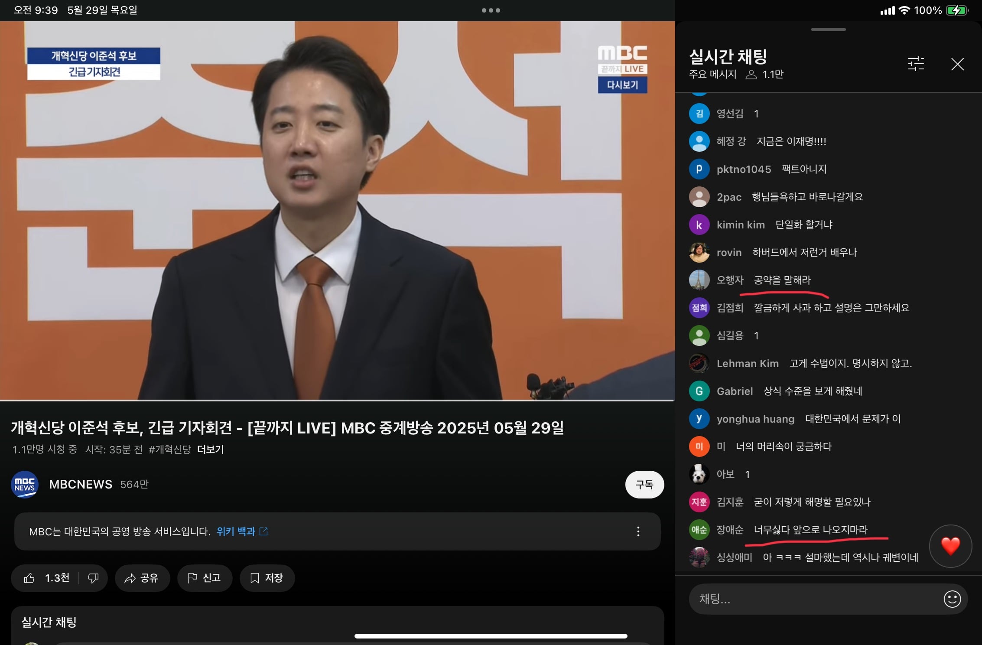Tap MBCNEWS channel name

pos(81,484)
